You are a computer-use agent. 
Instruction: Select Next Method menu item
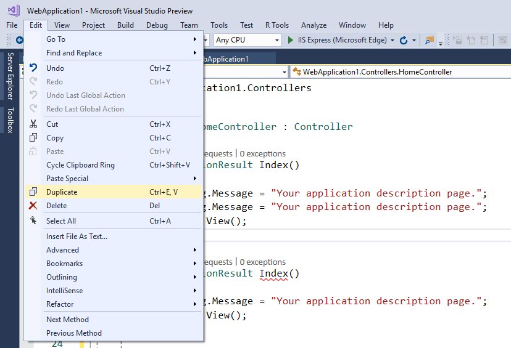point(113,320)
